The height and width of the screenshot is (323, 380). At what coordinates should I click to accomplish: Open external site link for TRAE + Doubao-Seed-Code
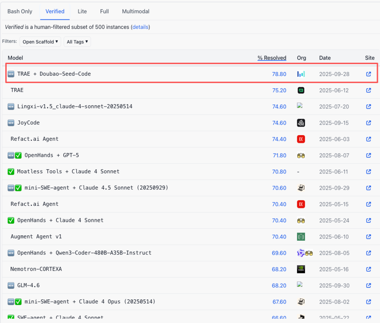coord(368,74)
